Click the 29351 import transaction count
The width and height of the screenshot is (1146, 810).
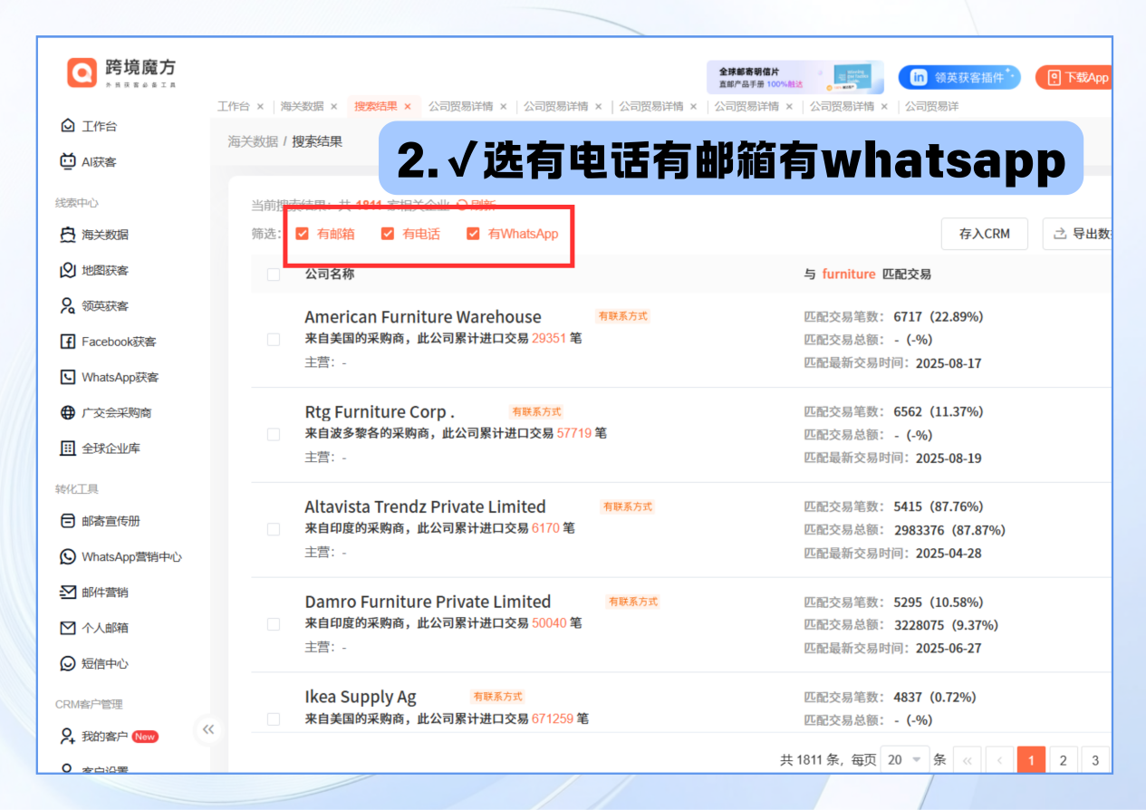tap(549, 338)
